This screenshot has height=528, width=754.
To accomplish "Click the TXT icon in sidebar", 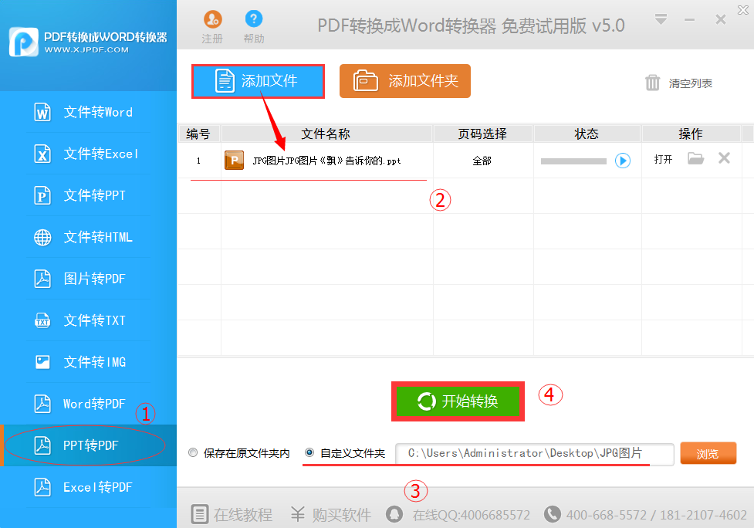I will coord(42,321).
